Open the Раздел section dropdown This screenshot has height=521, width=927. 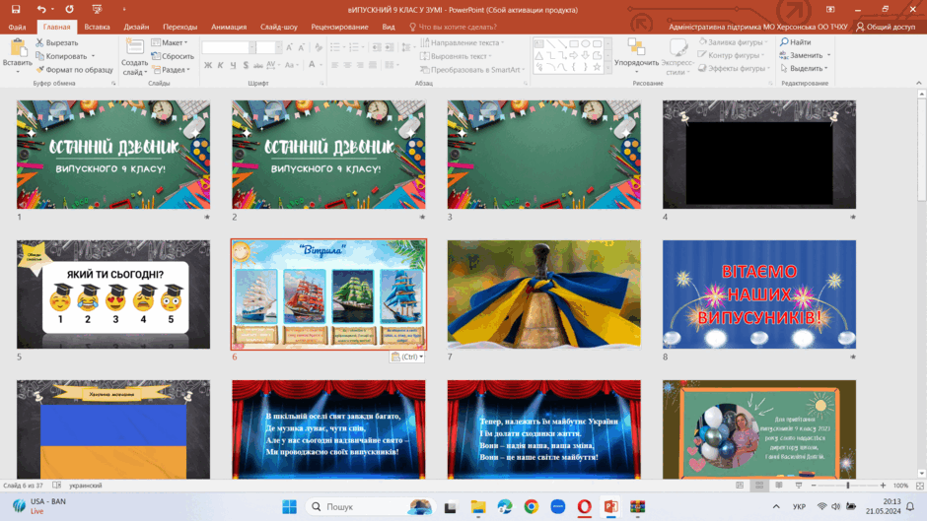click(171, 70)
